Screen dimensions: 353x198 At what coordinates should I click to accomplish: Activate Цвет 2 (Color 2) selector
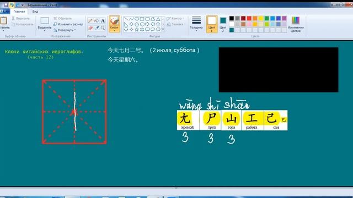click(x=223, y=24)
